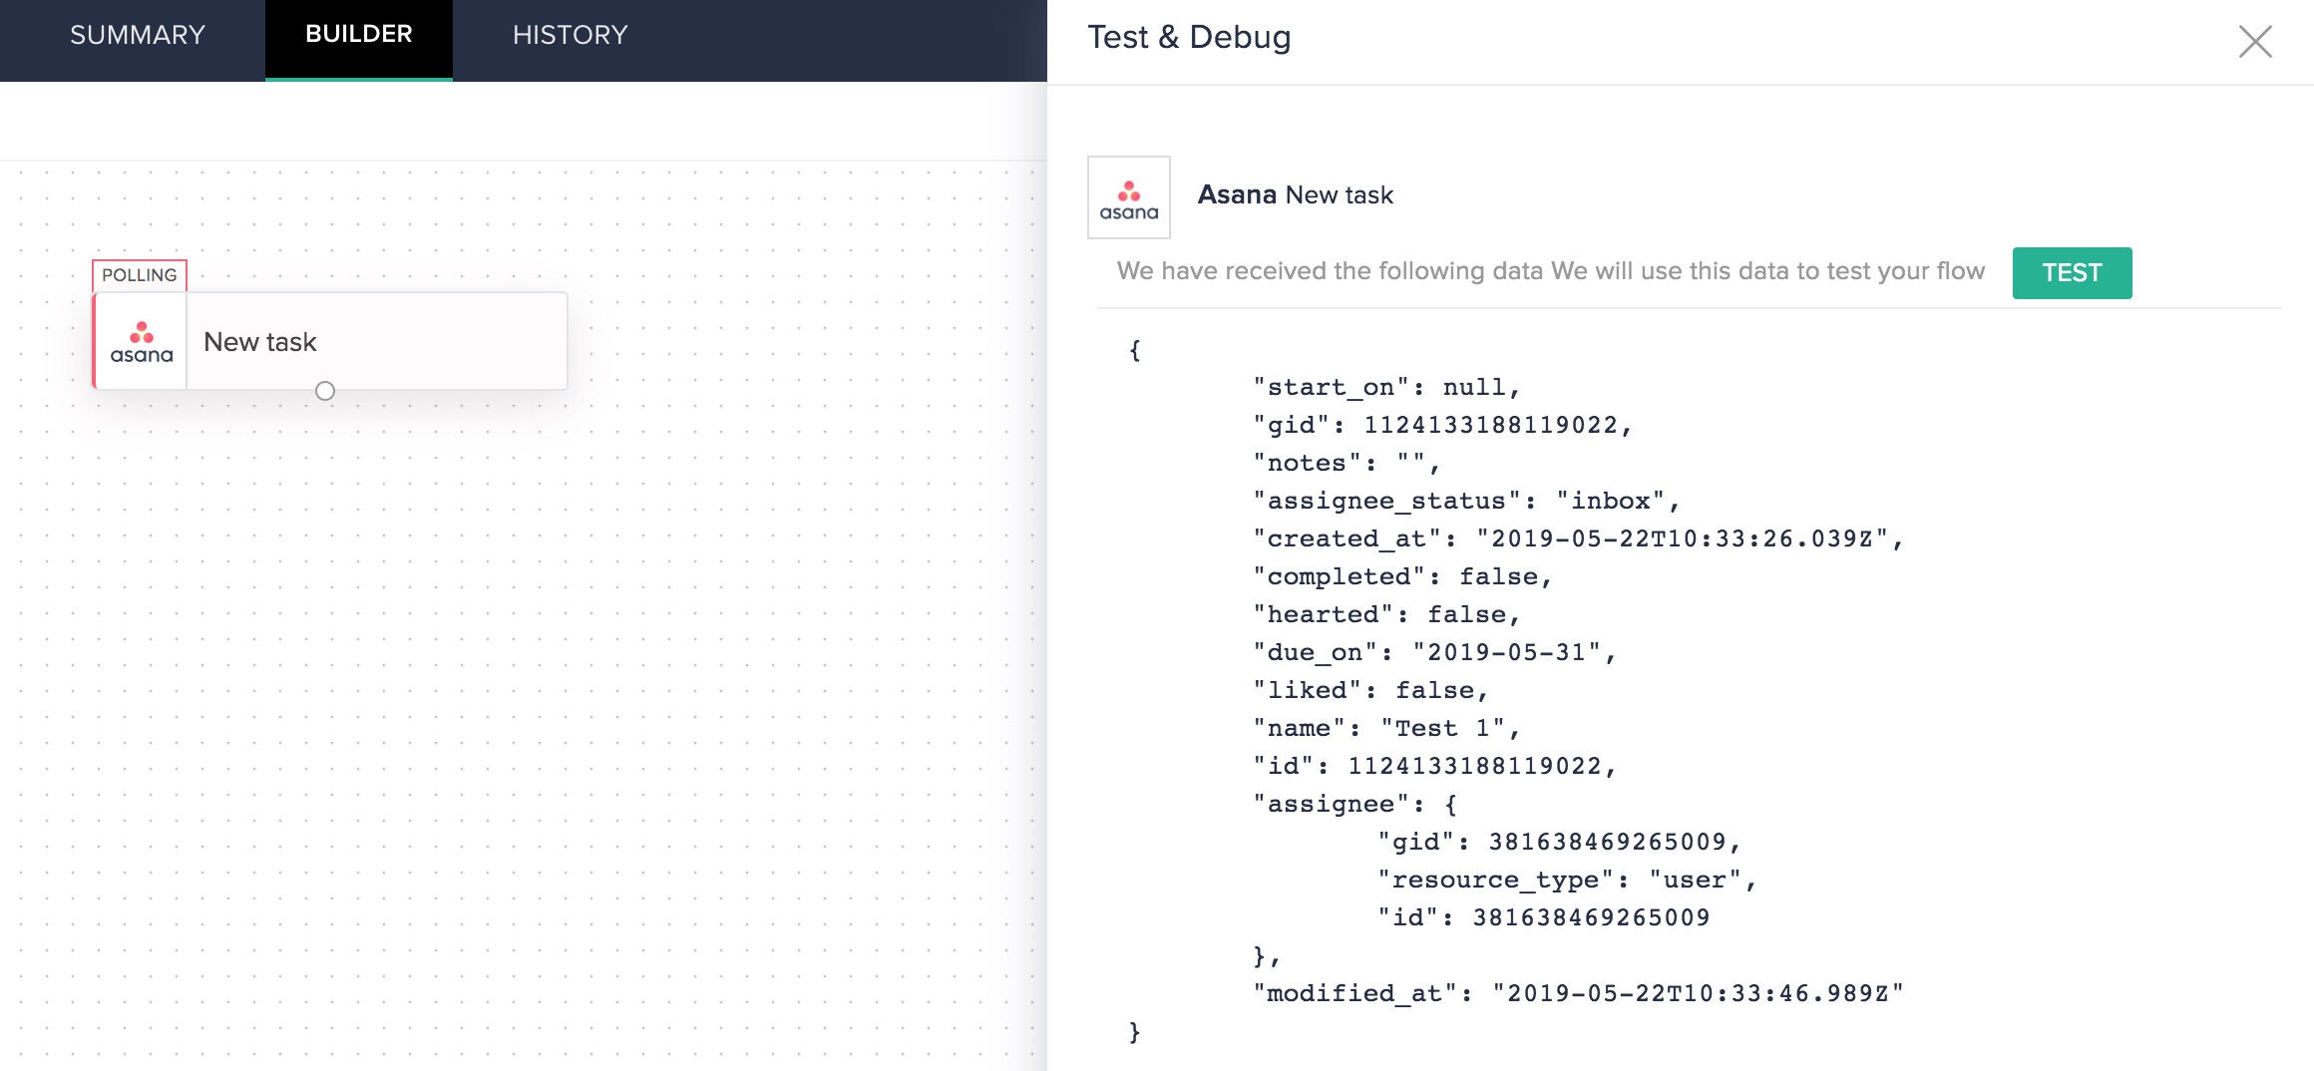Image resolution: width=2314 pixels, height=1071 pixels.
Task: Click the Asana icon in Test & Debug header
Action: point(1129,197)
